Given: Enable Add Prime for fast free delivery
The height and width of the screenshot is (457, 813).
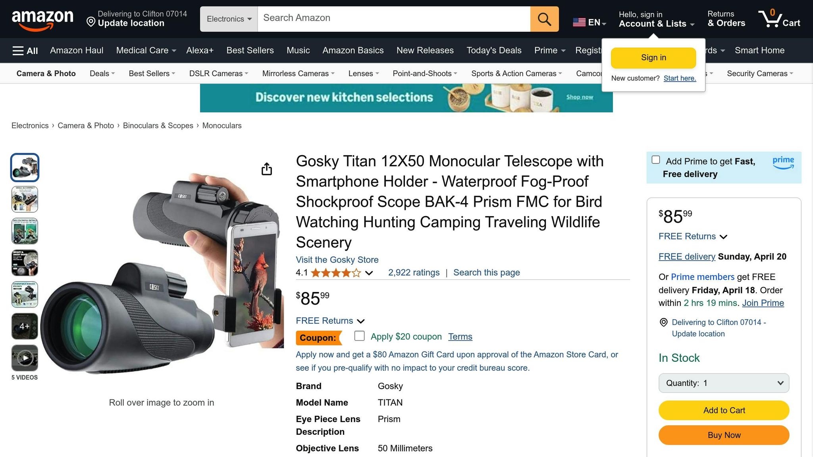Looking at the screenshot, I should (x=655, y=159).
